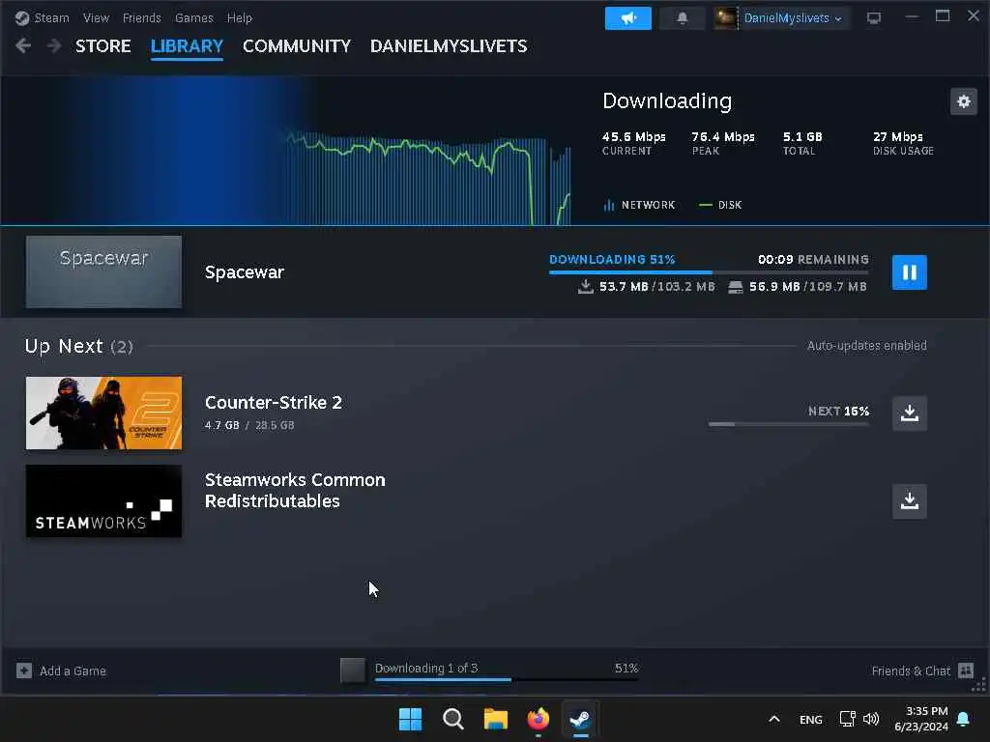990x742 pixels.
Task: Switch to the LIBRARY tab
Action: pos(187,46)
